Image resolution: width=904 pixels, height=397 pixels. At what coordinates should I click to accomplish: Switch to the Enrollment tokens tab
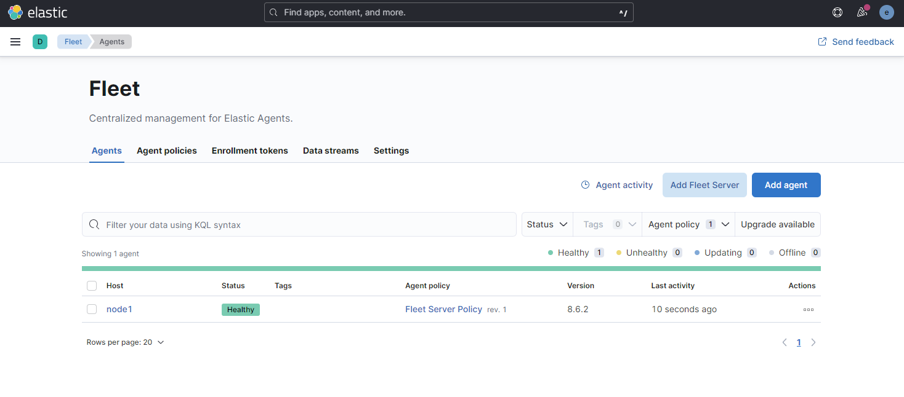point(250,151)
